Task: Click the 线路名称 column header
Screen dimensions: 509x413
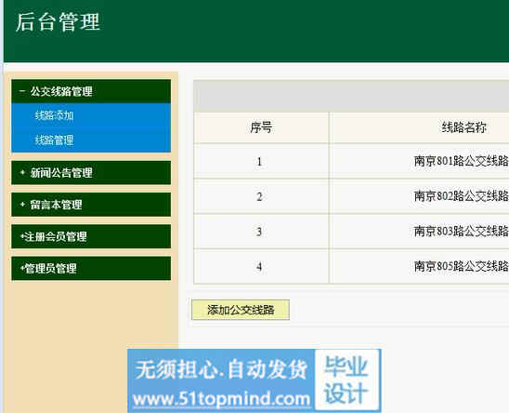Action: tap(463, 127)
